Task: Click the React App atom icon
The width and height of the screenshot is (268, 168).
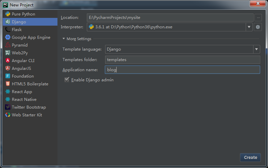Action: point(8,91)
